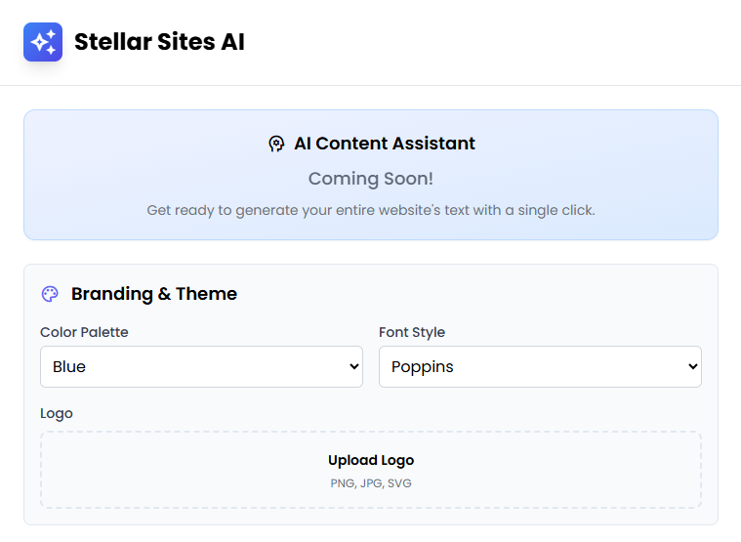Click the Stellar Sites AI sparkle logo

[43, 42]
